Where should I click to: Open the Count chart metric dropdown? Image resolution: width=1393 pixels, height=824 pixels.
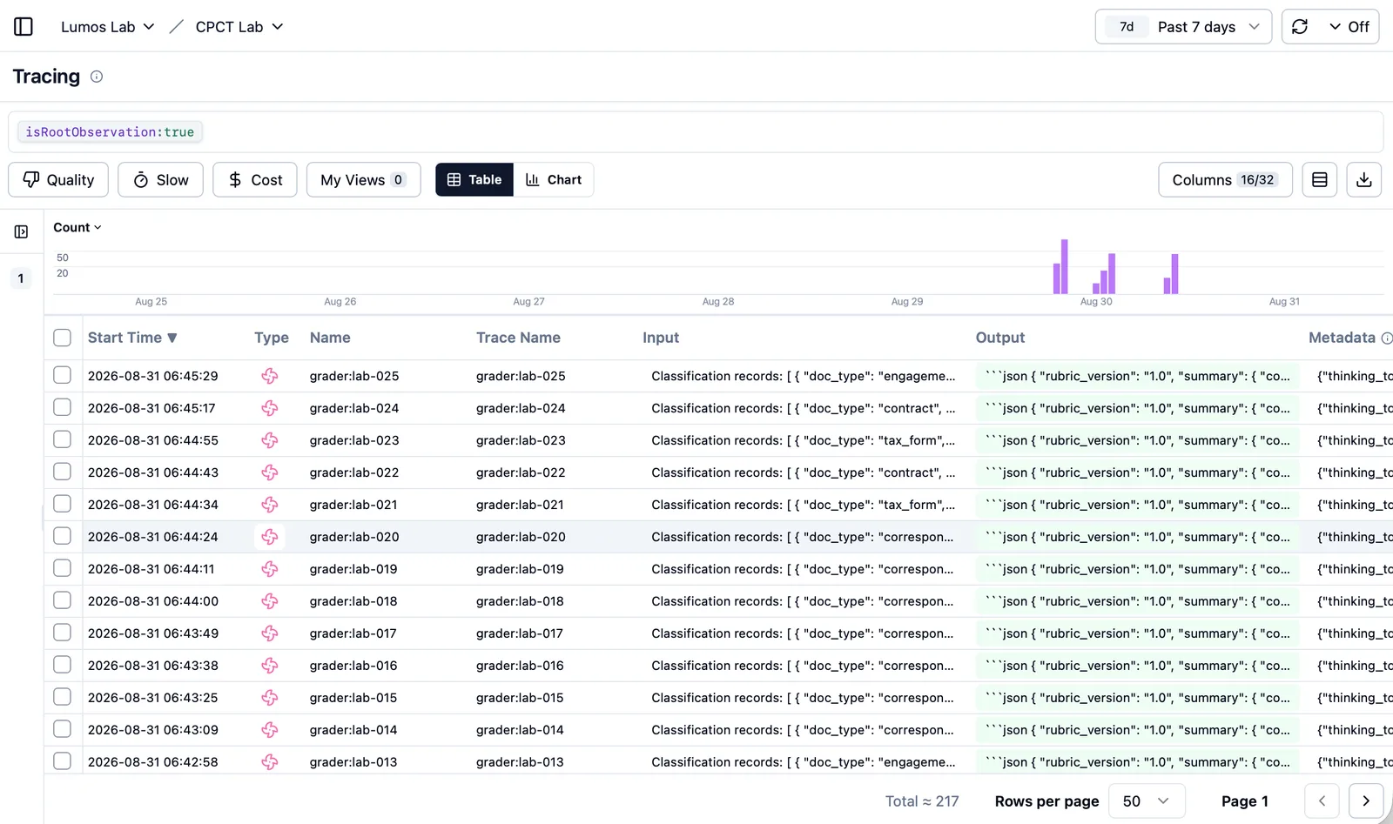(77, 228)
